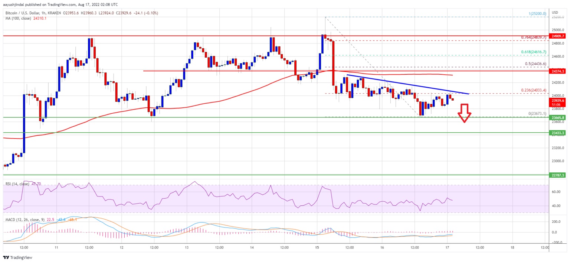Viewport: 570px width, 263px height.
Task: Click date 15 on the time axis
Action: click(317, 247)
